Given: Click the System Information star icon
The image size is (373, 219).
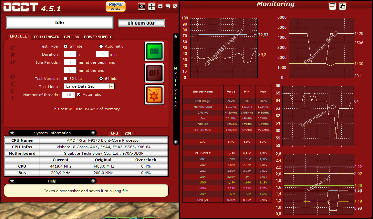Looking at the screenshot, I should [x=12, y=133].
